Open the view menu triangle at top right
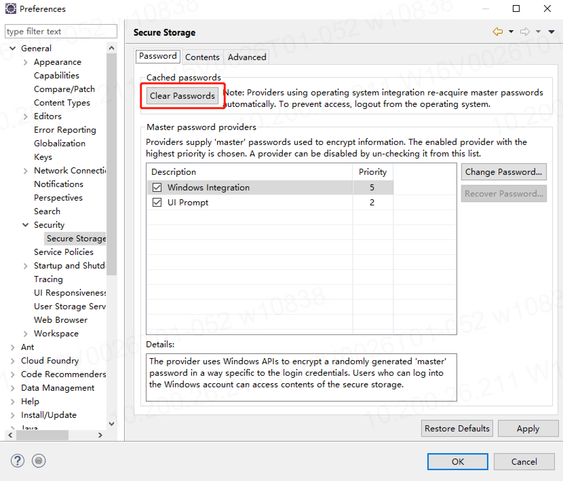 point(551,32)
